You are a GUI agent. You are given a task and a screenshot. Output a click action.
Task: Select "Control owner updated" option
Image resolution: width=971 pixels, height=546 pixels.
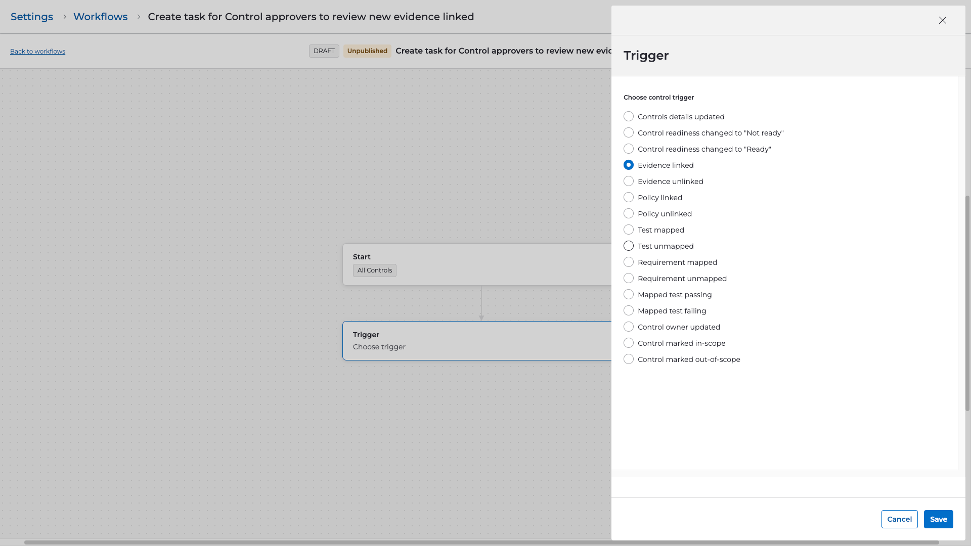629,327
